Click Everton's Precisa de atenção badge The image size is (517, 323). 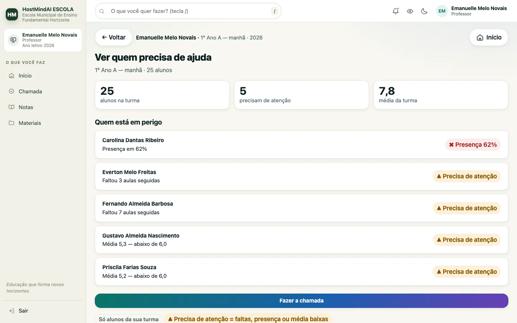click(x=467, y=176)
